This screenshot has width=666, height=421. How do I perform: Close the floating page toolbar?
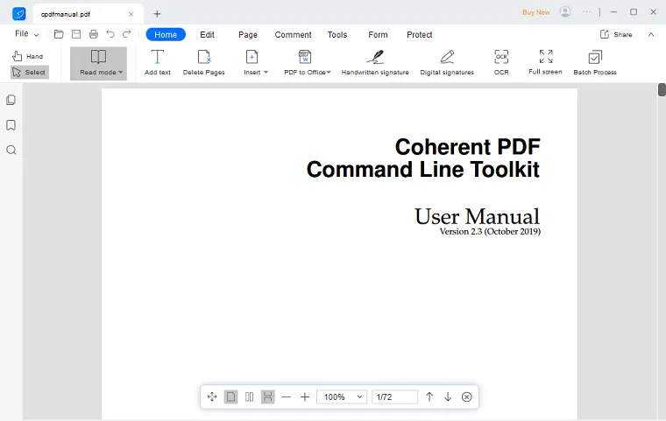pyautogui.click(x=466, y=396)
